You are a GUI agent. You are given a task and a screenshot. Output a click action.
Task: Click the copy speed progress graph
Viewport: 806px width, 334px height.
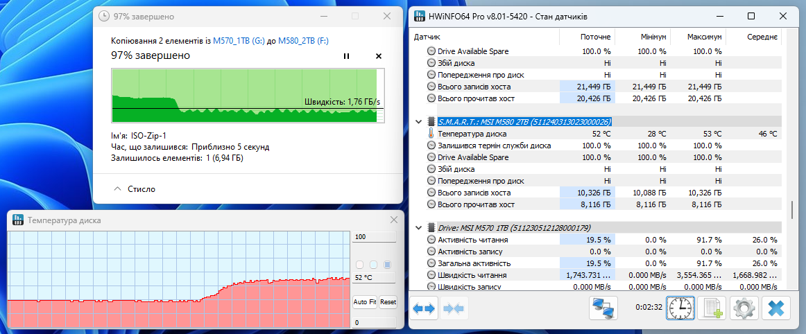pyautogui.click(x=248, y=96)
